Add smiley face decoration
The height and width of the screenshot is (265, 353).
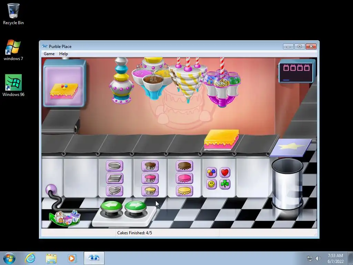click(211, 184)
